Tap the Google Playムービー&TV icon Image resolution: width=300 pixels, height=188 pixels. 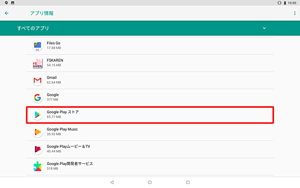[37, 149]
